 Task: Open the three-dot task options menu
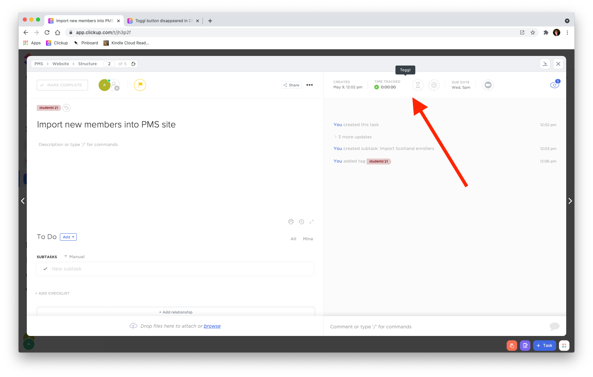tap(309, 85)
